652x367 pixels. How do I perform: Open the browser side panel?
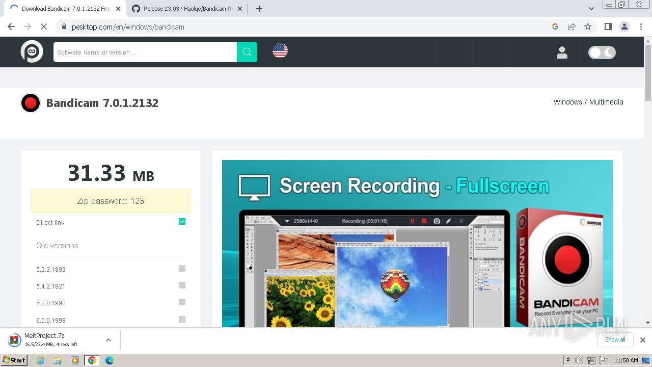608,27
